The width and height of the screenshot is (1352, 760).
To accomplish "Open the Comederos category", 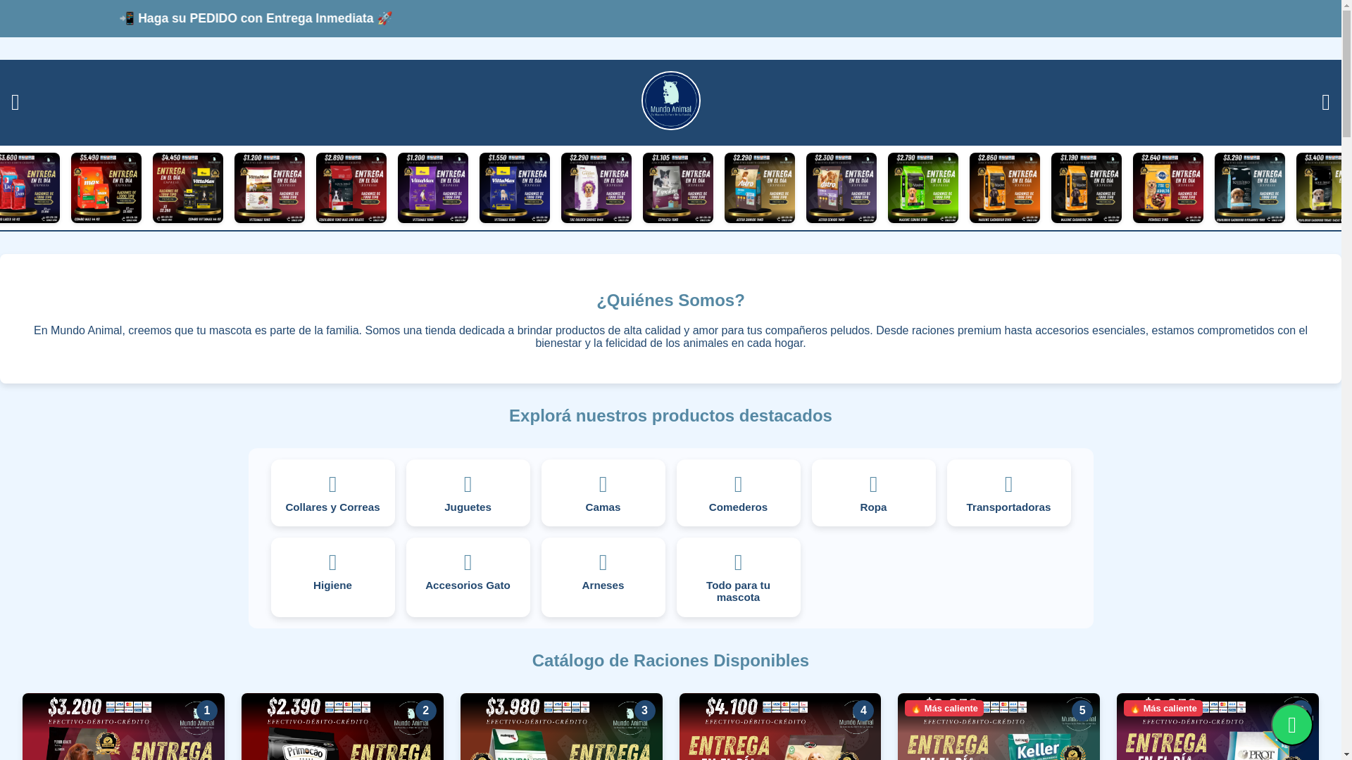I will (738, 493).
